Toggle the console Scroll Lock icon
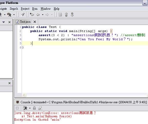The image size is (148, 124). pyautogui.click(x=34, y=108)
